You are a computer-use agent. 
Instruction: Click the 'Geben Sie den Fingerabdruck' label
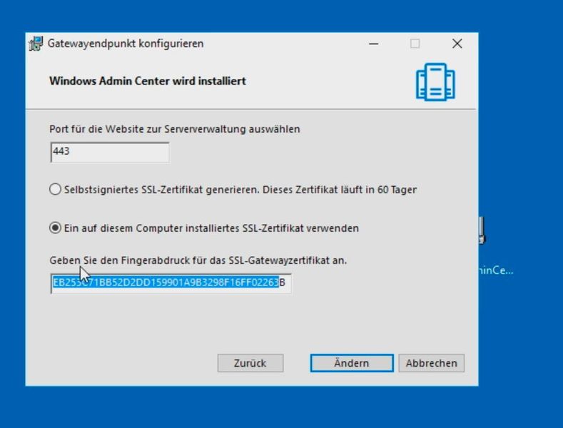tap(198, 260)
